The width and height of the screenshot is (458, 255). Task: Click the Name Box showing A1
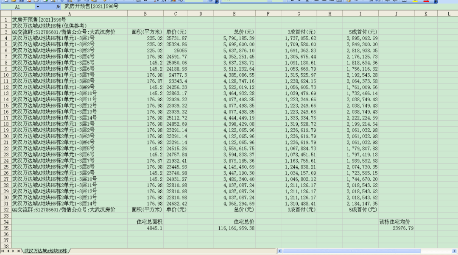pyautogui.click(x=17, y=7)
